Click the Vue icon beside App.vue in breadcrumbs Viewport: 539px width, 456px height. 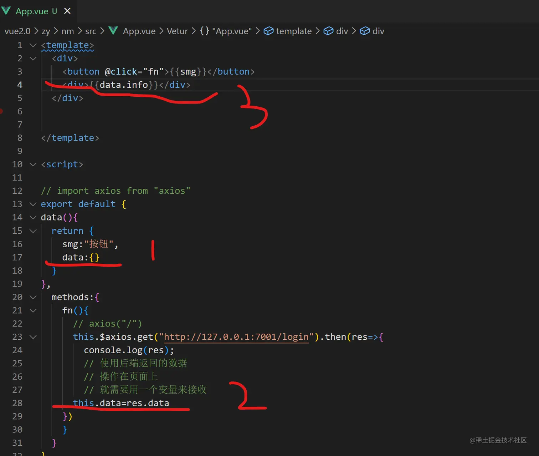tap(113, 31)
